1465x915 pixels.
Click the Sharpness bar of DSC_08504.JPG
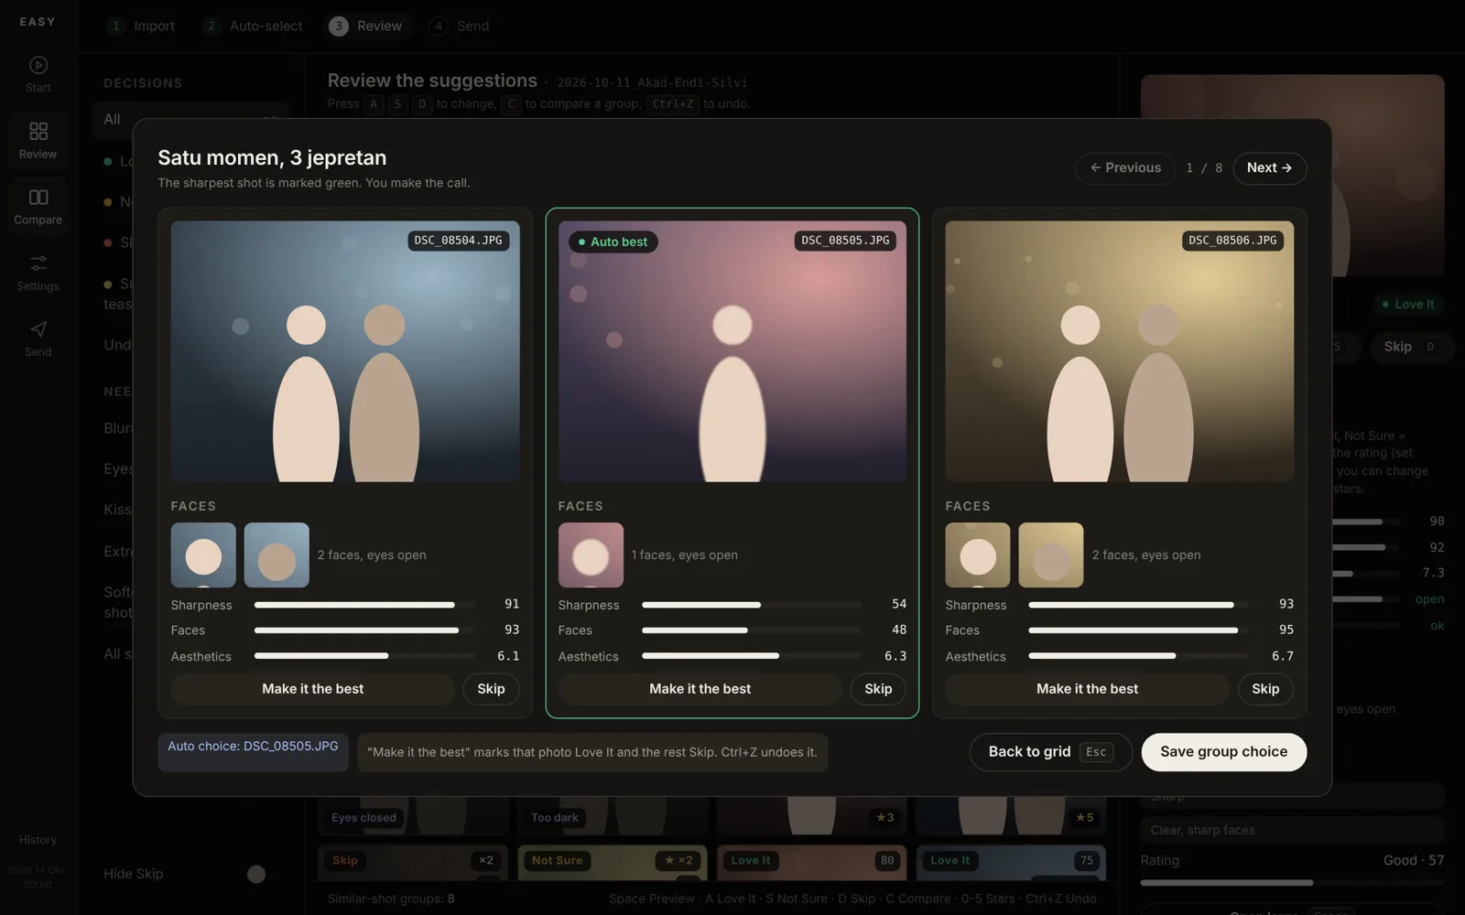[x=364, y=605]
